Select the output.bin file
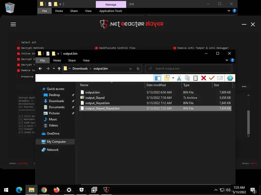This screenshot has height=195, width=261. click(155, 92)
